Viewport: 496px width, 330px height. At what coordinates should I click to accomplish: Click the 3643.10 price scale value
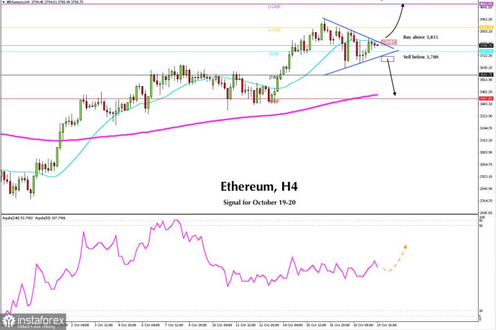tap(486, 67)
